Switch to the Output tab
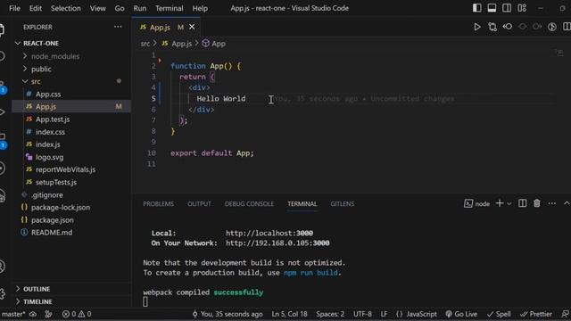This screenshot has height=321, width=571. (x=199, y=204)
